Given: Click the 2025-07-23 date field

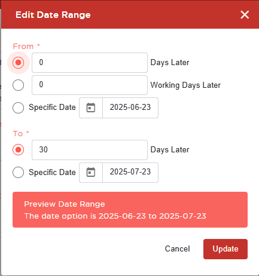Looking at the screenshot, I should (x=130, y=172).
